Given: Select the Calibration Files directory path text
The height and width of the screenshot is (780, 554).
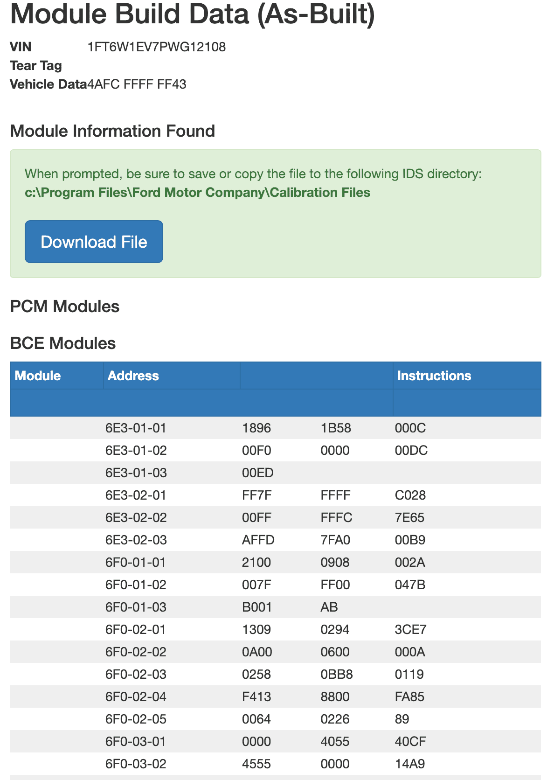Looking at the screenshot, I should [197, 192].
